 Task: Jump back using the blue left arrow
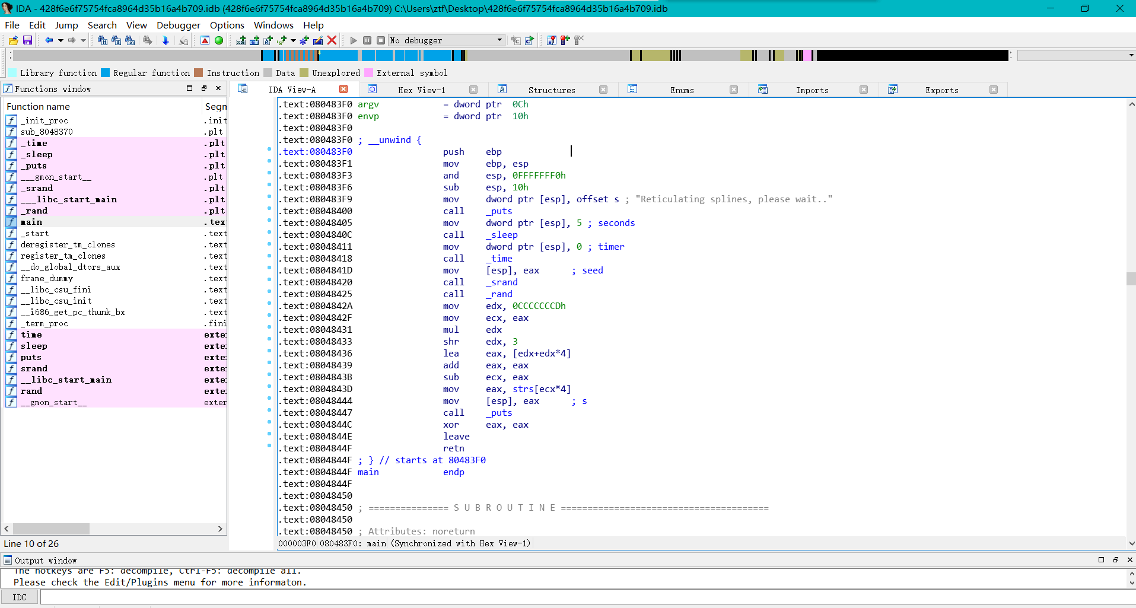point(49,40)
